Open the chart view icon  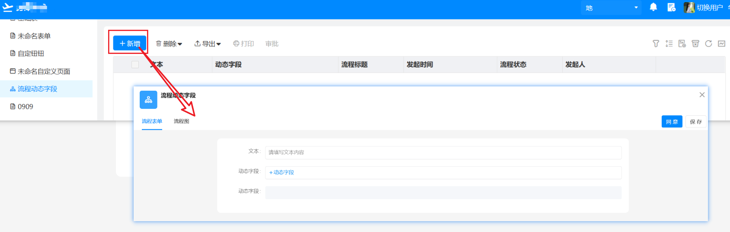tap(721, 44)
